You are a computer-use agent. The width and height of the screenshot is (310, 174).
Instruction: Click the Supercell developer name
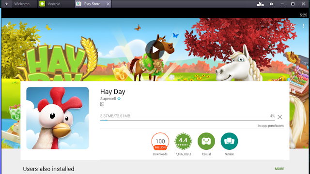[x=108, y=99]
